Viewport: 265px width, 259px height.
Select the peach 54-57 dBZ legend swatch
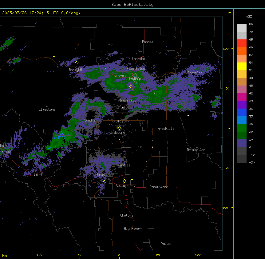(x=242, y=59)
